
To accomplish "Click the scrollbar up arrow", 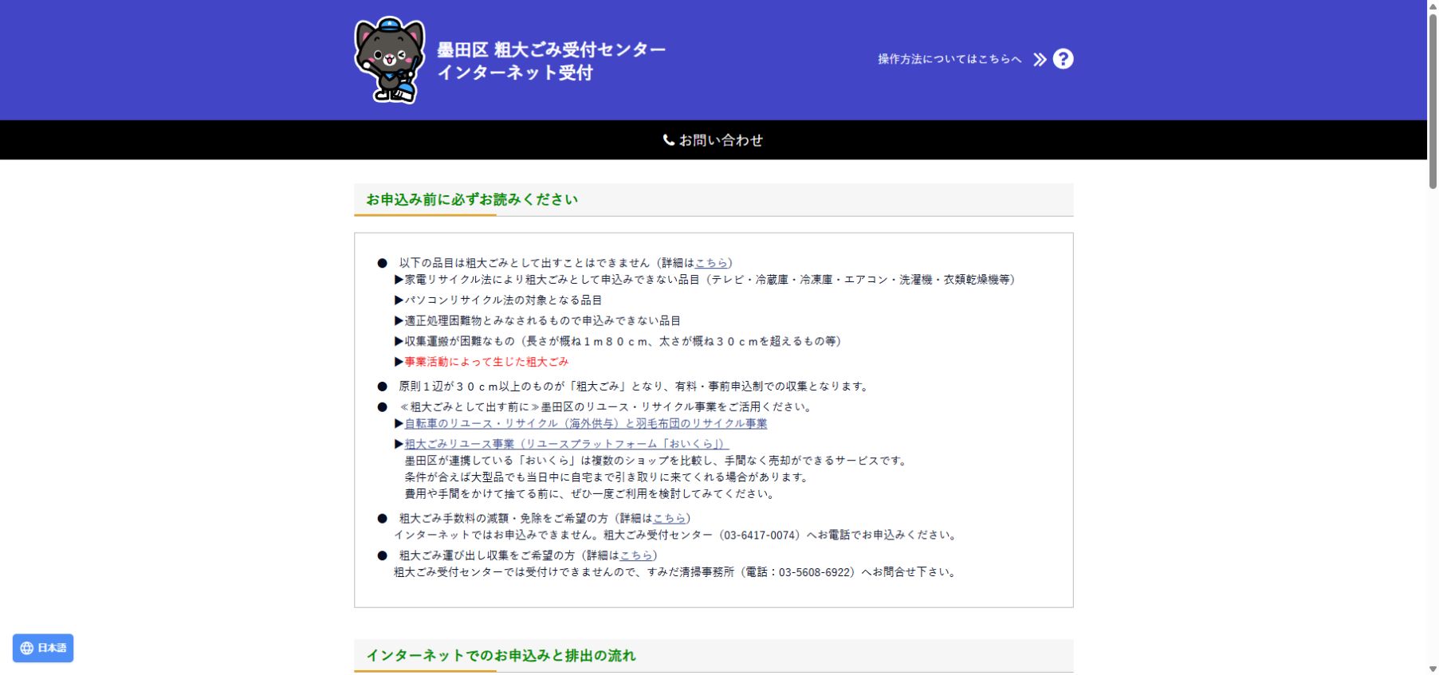I will [x=1433, y=6].
